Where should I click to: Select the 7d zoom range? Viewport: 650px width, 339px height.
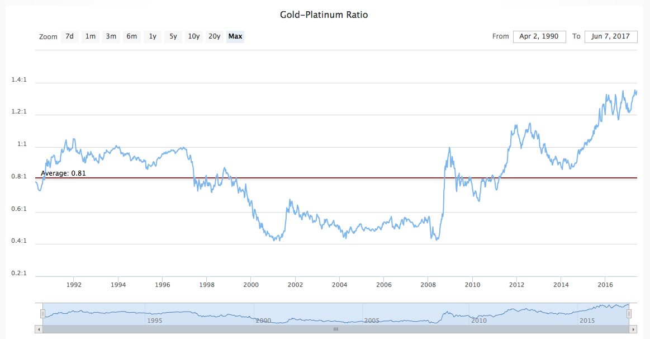(x=69, y=36)
